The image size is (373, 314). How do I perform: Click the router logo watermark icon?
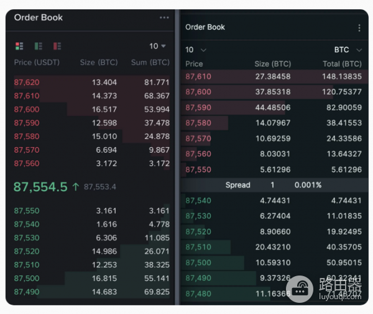300,290
